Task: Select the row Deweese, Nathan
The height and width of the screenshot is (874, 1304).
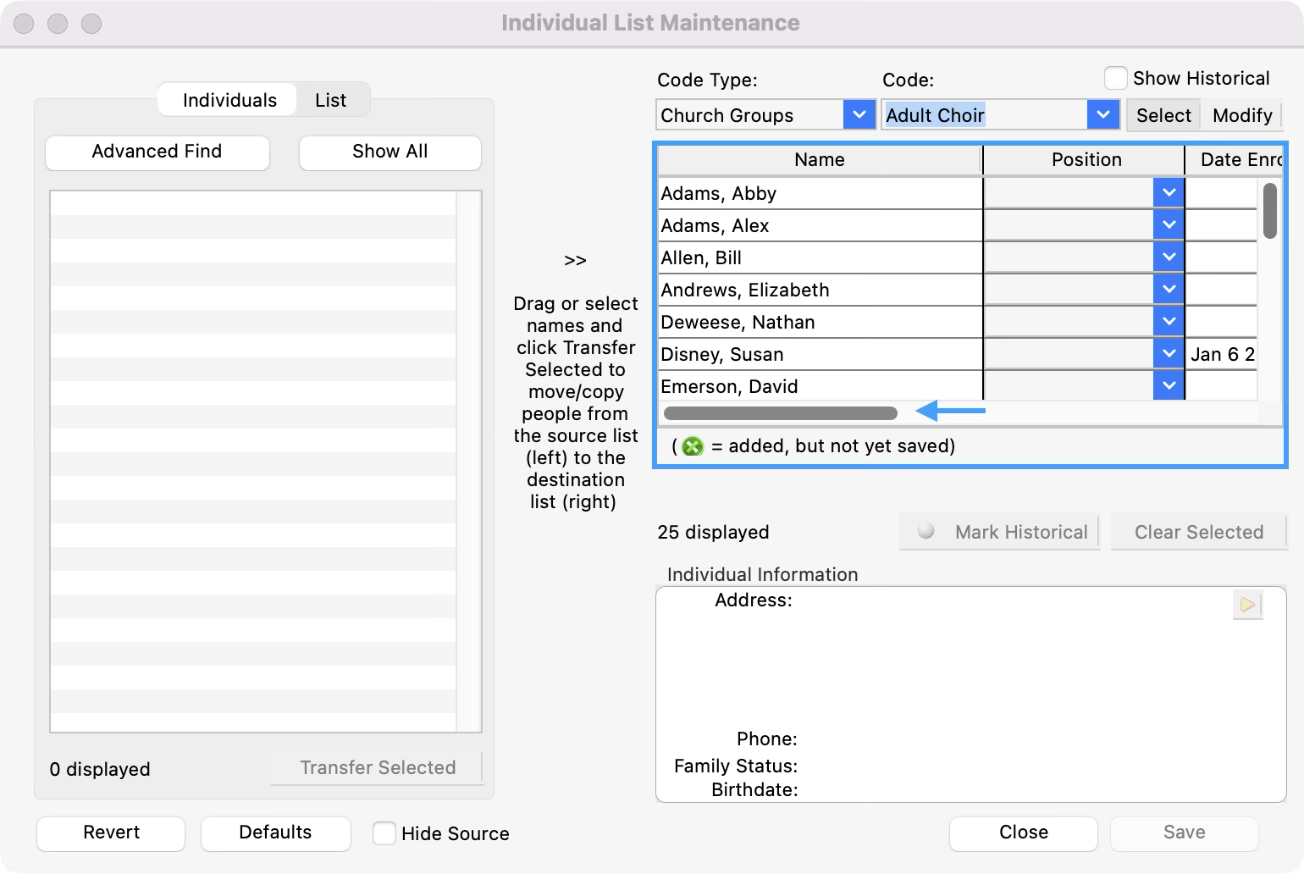Action: pos(820,322)
